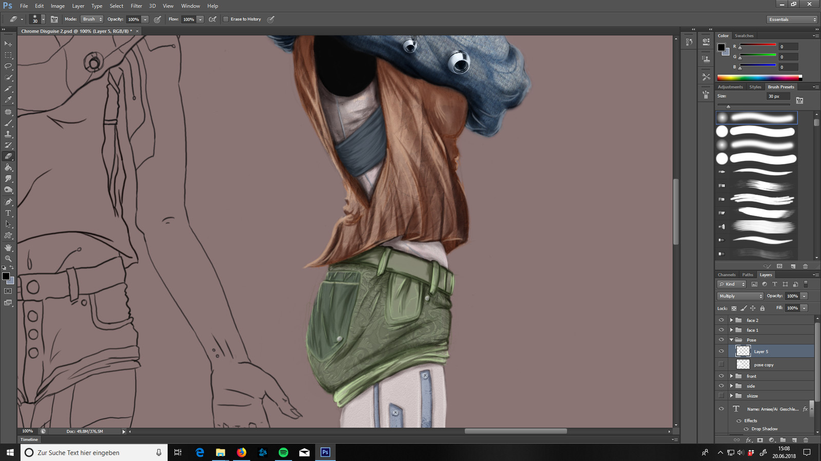Lock transparent pixels icon
821x461 pixels.
pyautogui.click(x=734, y=308)
